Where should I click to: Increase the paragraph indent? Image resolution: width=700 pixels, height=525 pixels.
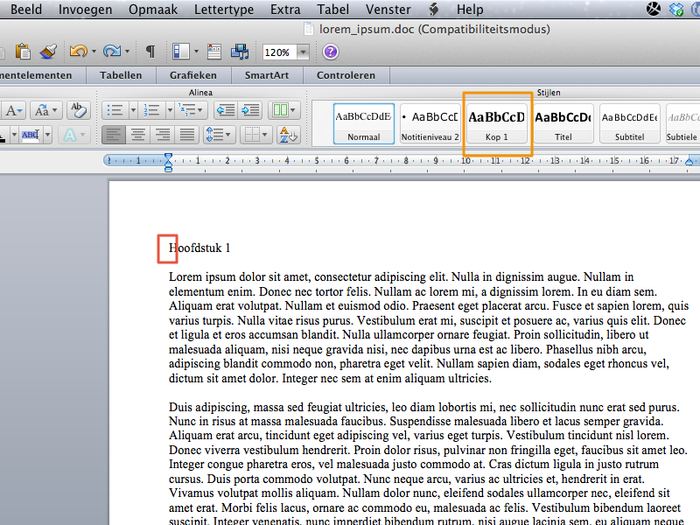point(250,110)
